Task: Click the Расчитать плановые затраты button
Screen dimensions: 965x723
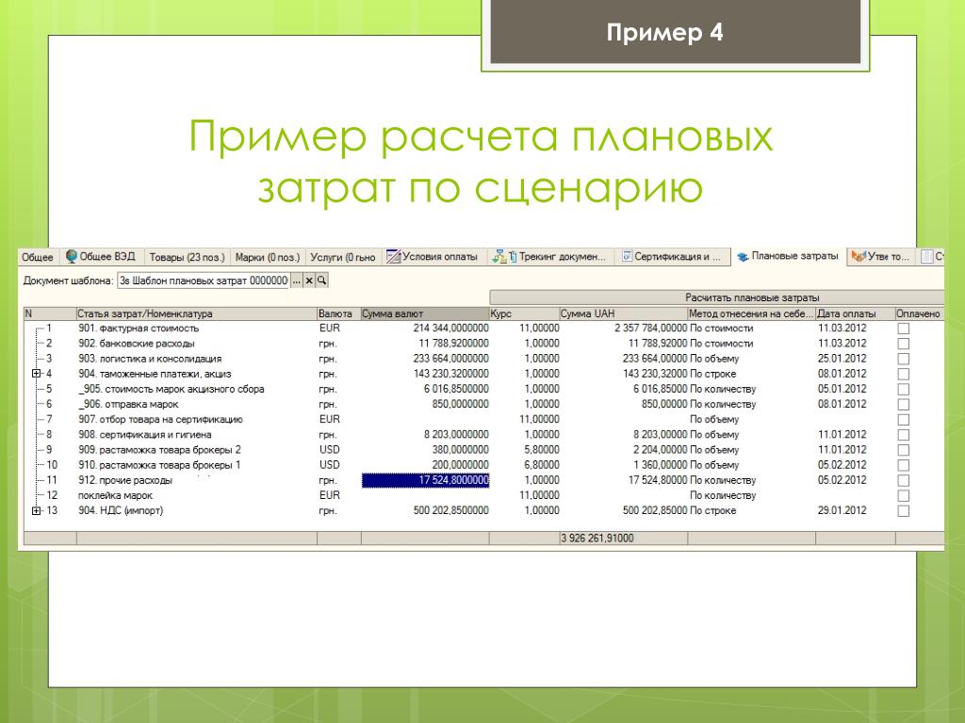Action: point(717,297)
